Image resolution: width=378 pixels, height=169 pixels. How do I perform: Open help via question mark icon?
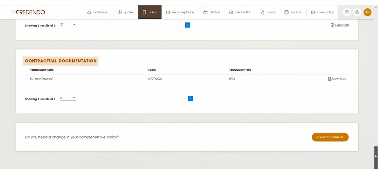point(347,12)
